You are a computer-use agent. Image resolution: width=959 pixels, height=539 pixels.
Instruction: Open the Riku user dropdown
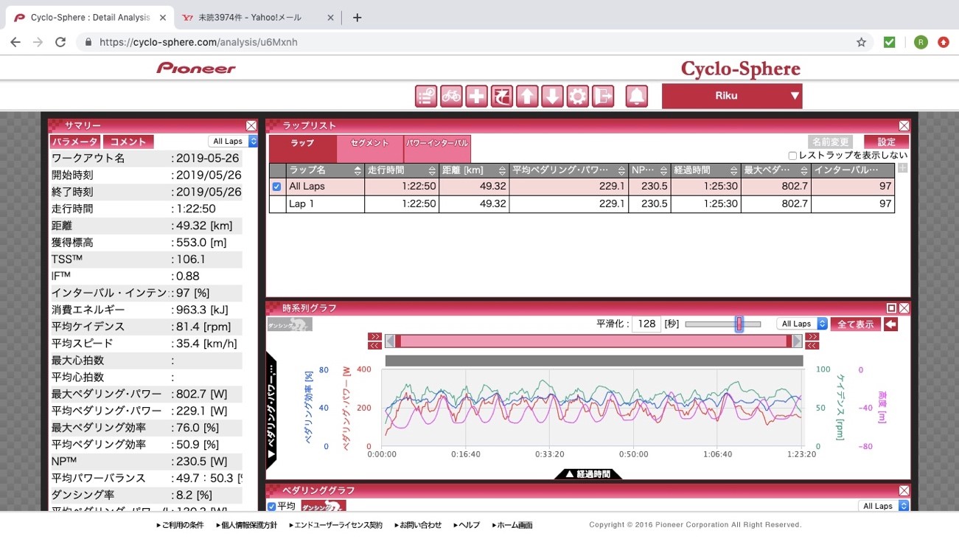pyautogui.click(x=731, y=96)
